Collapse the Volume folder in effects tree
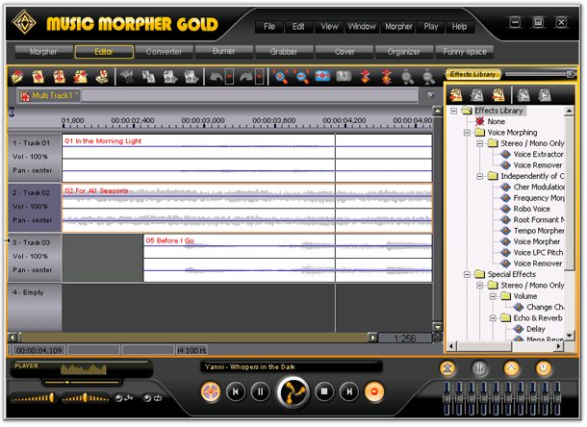Image resolution: width=587 pixels, height=427 pixels. point(493,296)
